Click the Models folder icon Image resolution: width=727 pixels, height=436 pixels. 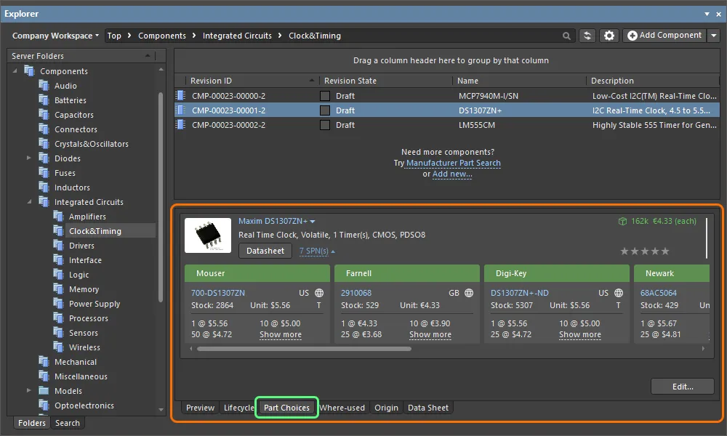pyautogui.click(x=44, y=391)
